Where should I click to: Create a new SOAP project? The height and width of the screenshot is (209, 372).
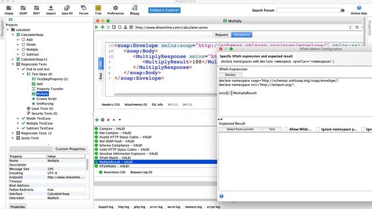[x=23, y=10]
